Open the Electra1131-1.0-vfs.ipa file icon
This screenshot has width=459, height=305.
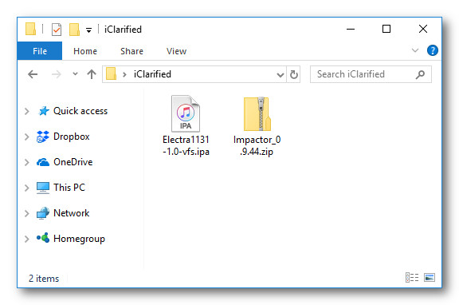point(186,113)
